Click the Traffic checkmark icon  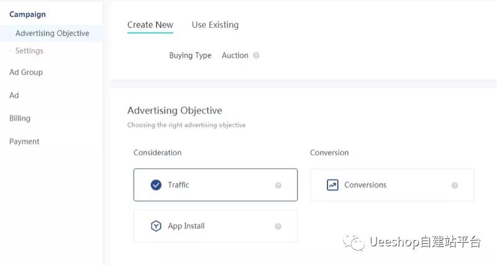point(156,185)
